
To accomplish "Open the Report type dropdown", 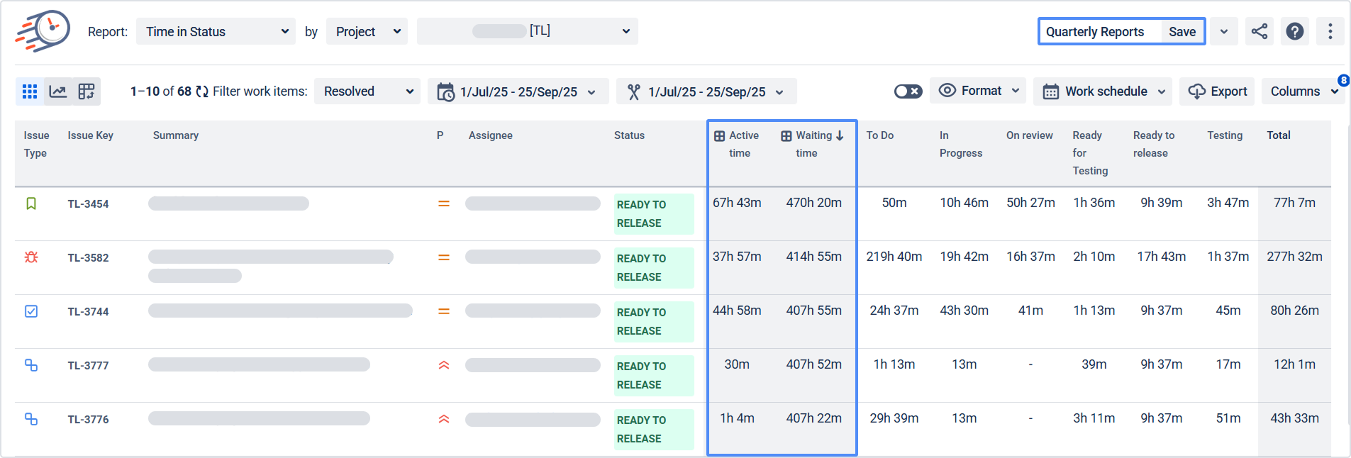I will (x=216, y=32).
